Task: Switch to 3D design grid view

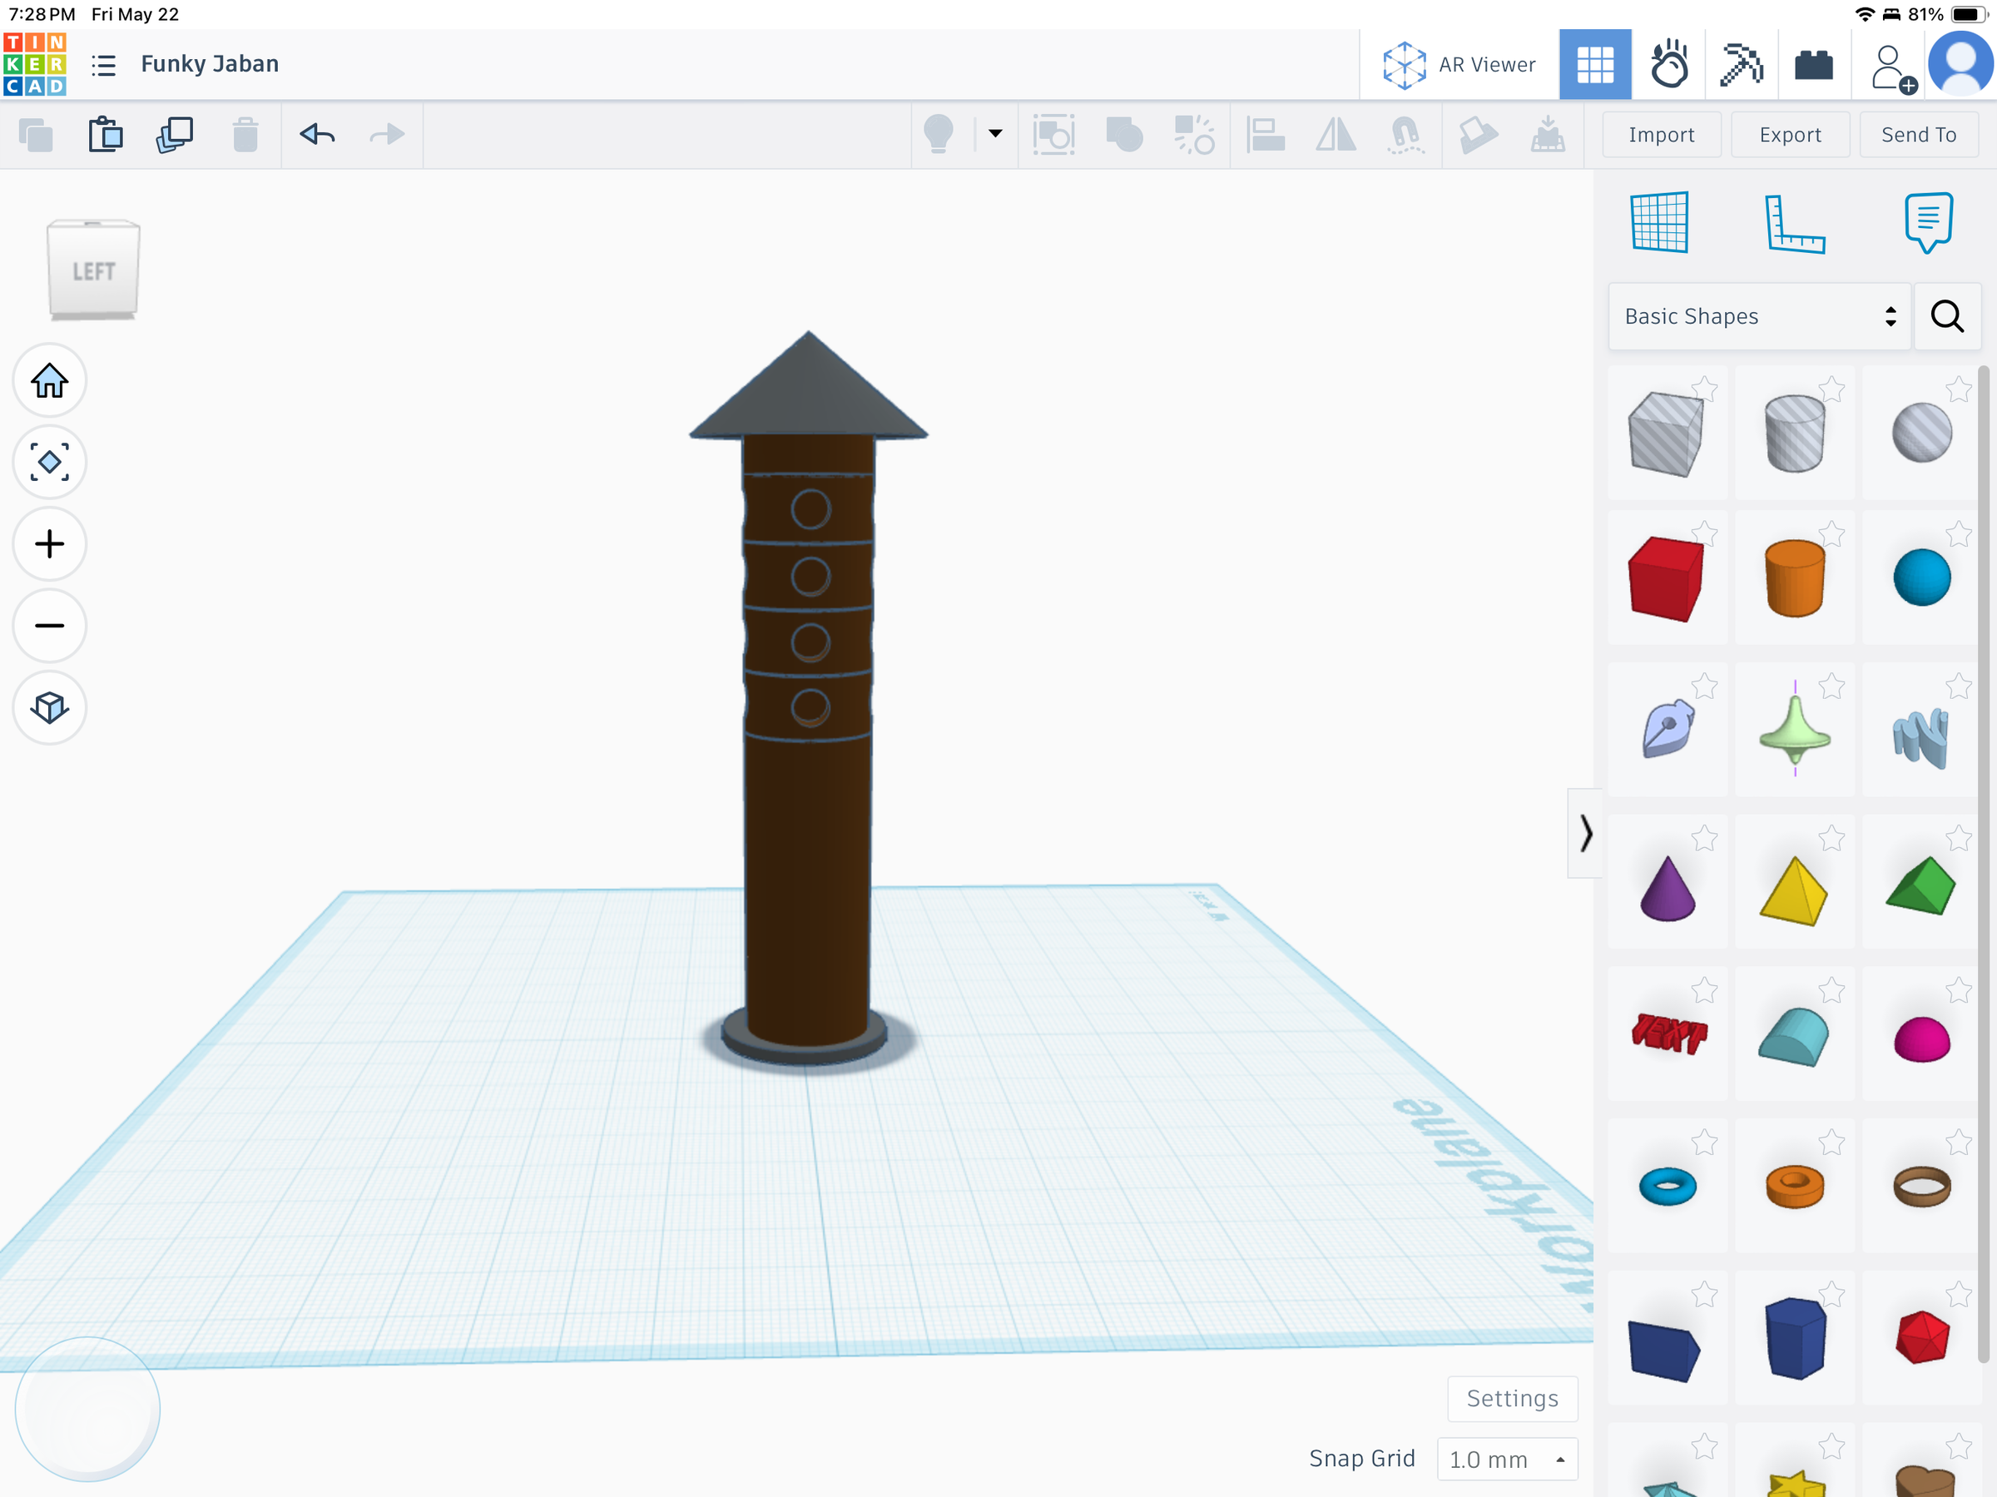Action: coord(1594,65)
